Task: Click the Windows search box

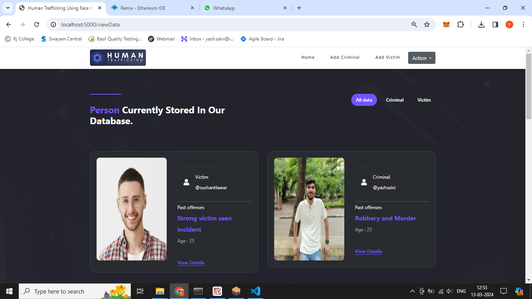Action: [75, 291]
